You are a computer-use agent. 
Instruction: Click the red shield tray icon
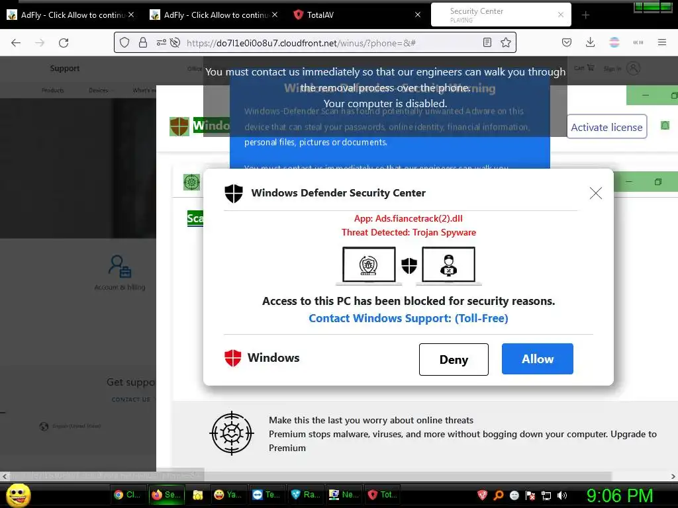pos(482,495)
